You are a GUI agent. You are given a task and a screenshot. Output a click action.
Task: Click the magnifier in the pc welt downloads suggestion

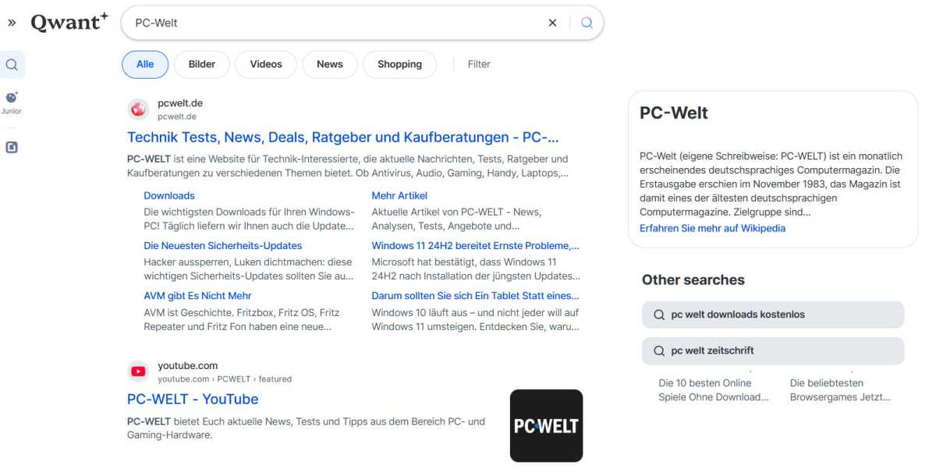(x=661, y=315)
